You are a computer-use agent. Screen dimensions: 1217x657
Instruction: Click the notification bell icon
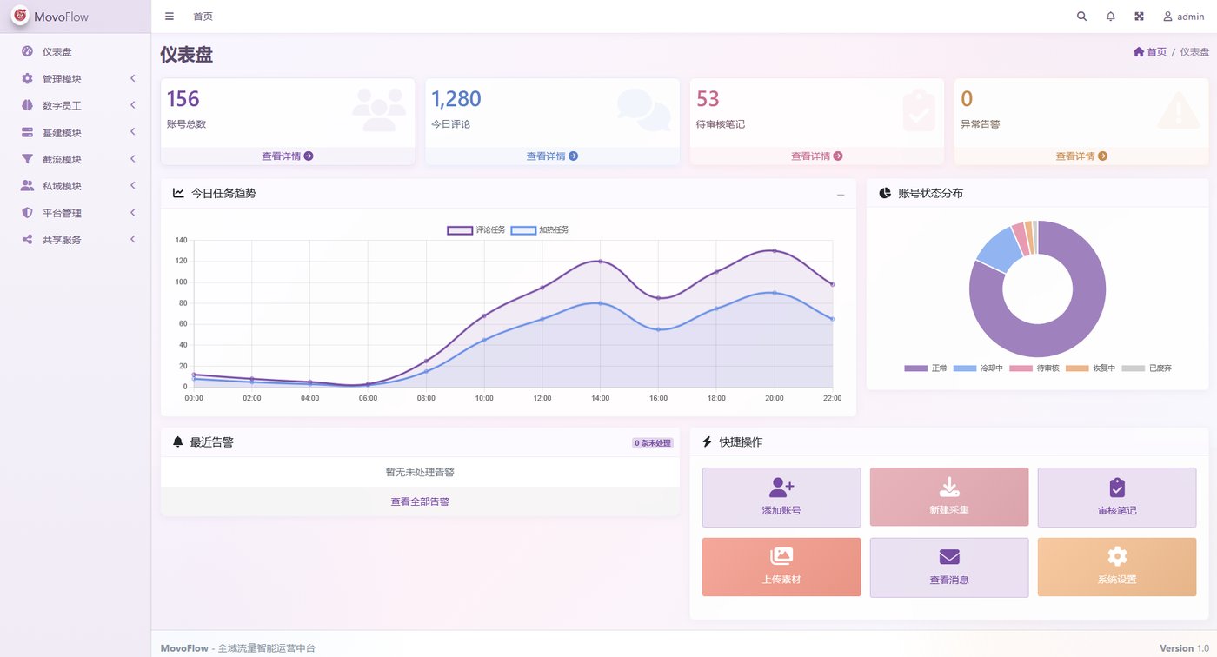[x=1110, y=16]
